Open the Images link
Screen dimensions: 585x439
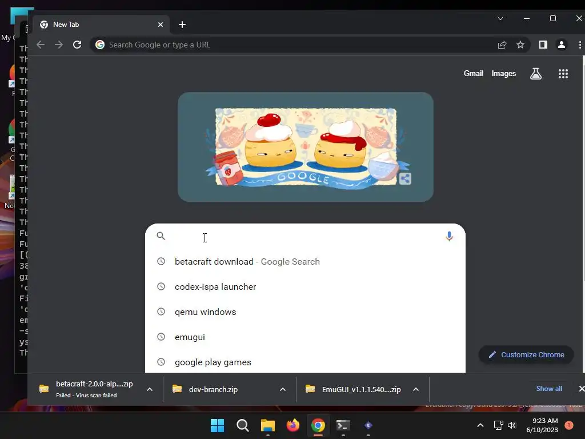504,74
